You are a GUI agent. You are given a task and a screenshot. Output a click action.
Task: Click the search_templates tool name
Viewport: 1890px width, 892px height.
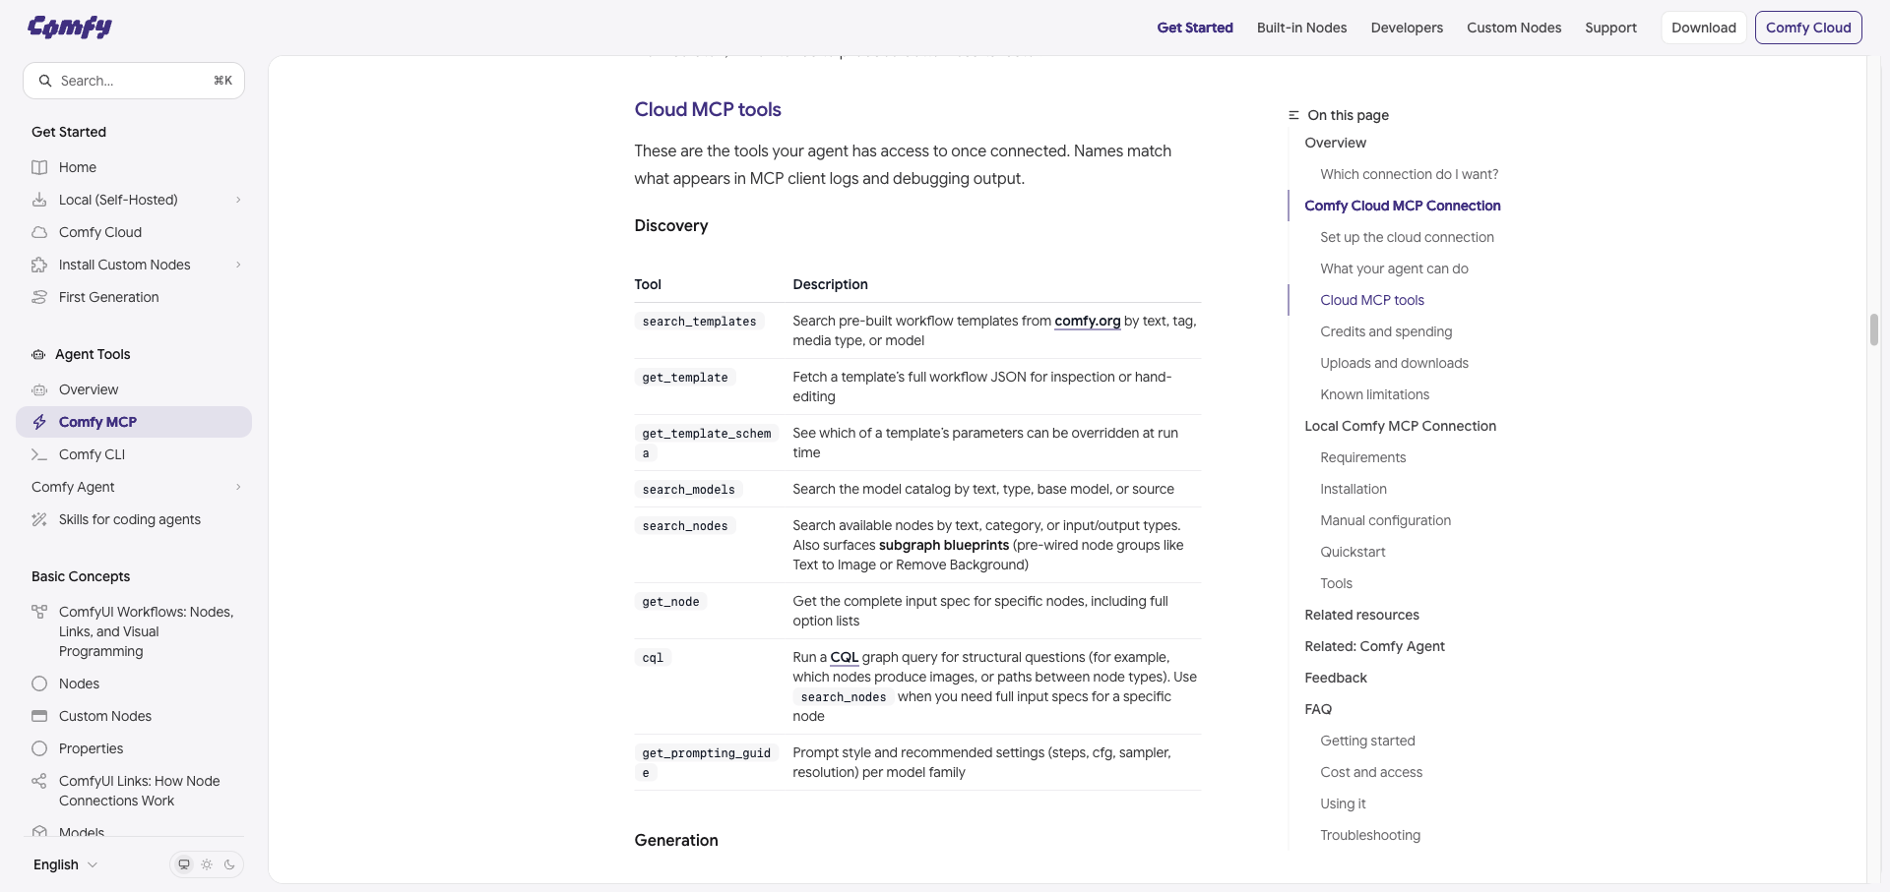(699, 322)
